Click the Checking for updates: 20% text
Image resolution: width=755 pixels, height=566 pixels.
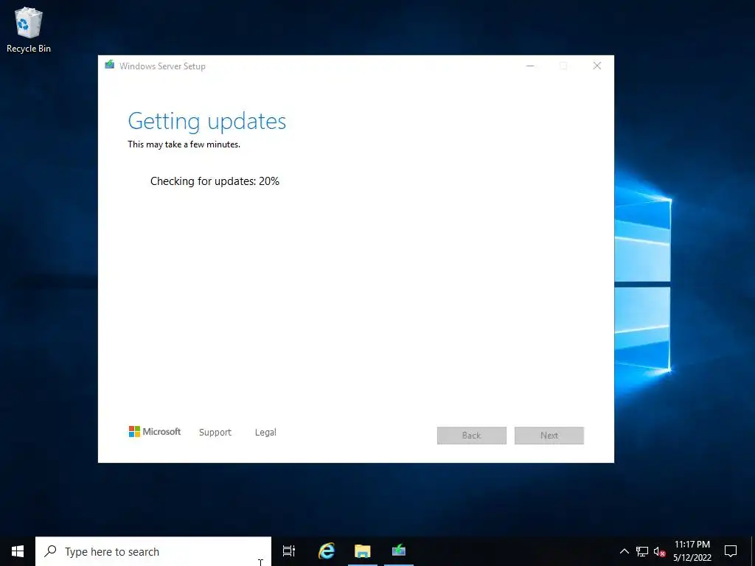[215, 181]
